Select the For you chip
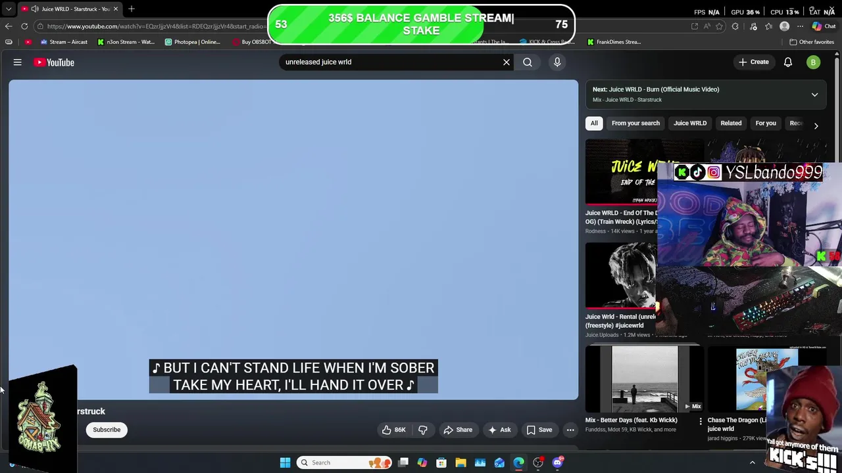The height and width of the screenshot is (473, 842). [x=766, y=124]
